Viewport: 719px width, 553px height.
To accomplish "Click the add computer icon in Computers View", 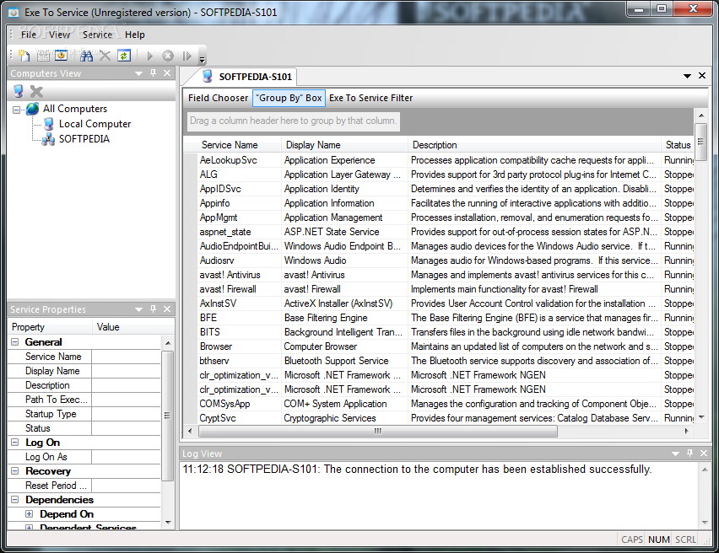I will [19, 91].
